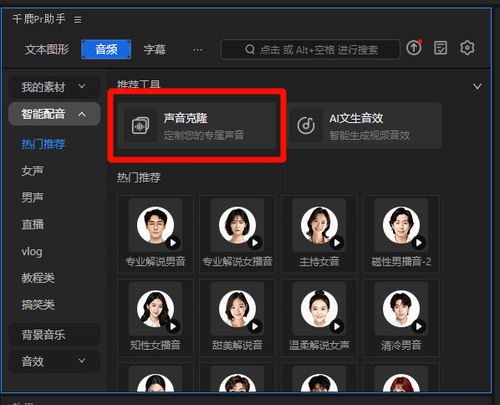Click the 清冷男音 label text
This screenshot has height=405, width=500.
point(401,345)
